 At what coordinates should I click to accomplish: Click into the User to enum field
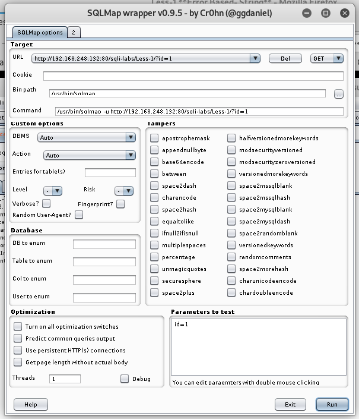point(104,298)
